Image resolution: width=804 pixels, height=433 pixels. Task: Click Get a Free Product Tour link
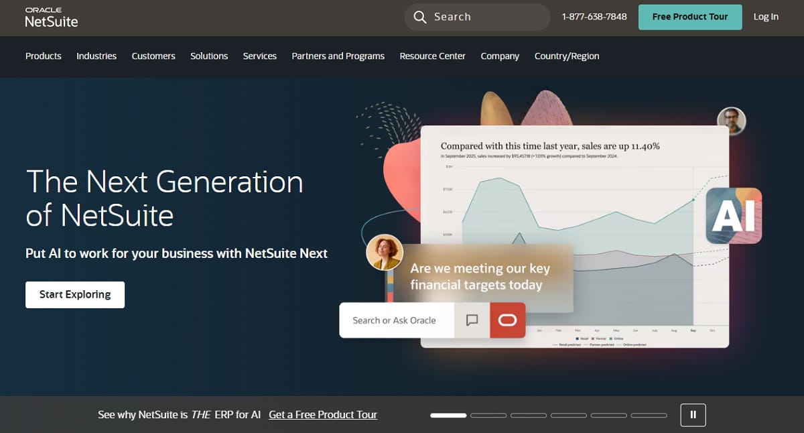pos(323,415)
